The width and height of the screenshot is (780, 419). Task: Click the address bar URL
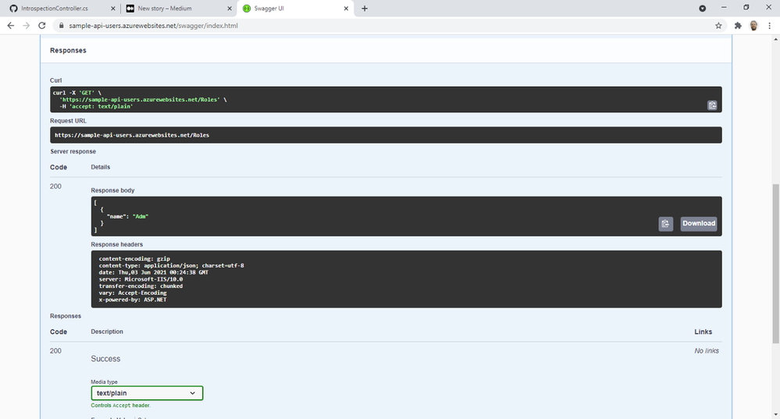tap(153, 25)
